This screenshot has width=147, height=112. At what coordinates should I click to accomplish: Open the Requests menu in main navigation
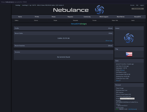point(70,17)
